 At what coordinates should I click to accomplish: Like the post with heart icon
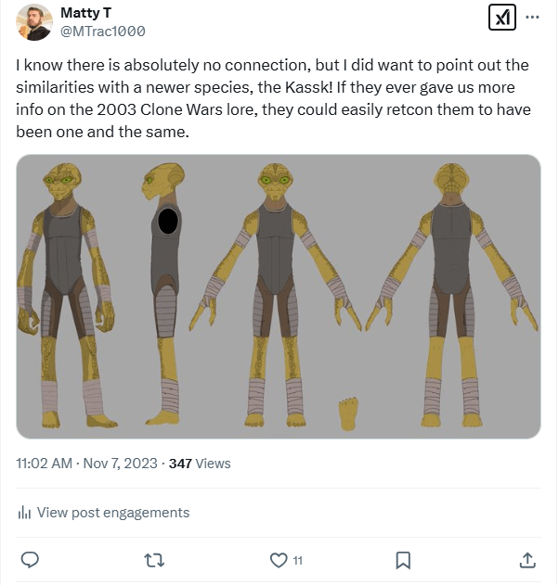278,560
